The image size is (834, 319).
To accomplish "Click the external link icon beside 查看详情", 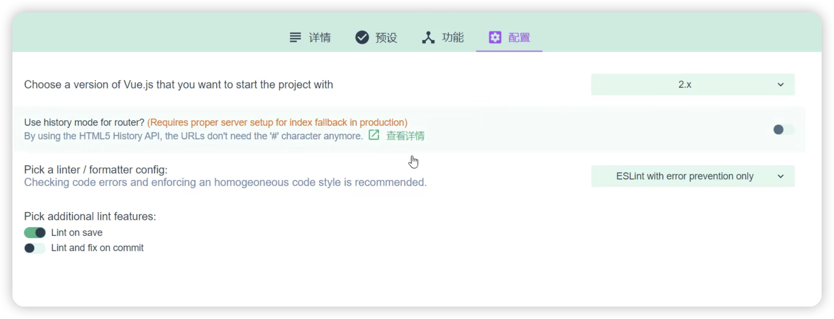I will (374, 135).
